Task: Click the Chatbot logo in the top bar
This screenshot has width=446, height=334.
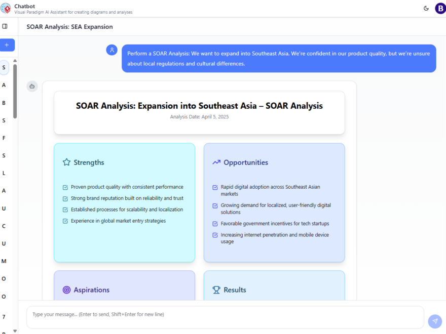Action: (x=7, y=8)
